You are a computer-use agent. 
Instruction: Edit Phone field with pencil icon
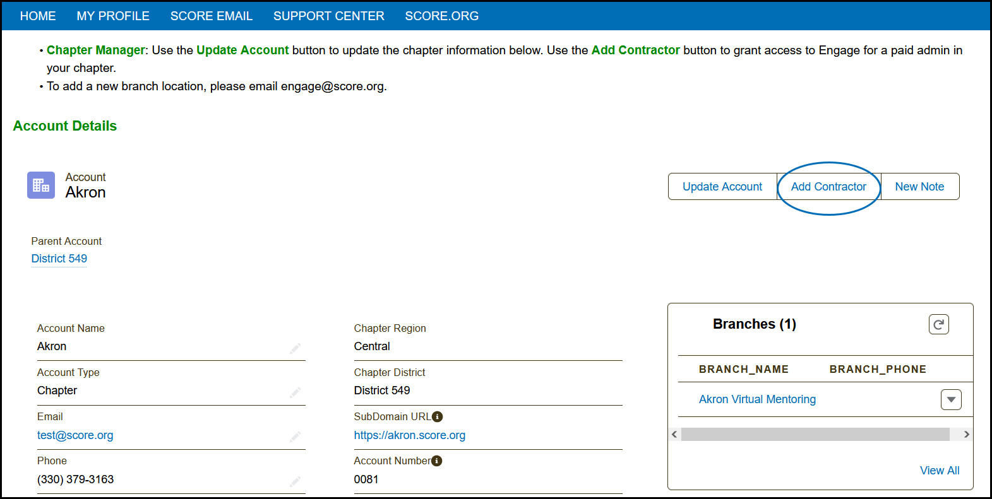pos(295,481)
